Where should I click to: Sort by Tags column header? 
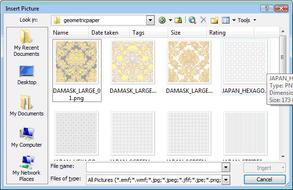coord(149,33)
